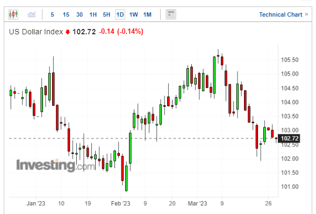Viewport: 316px width, 214px height.
Task: Click the 10 date label on axis
Action: [x=61, y=204]
